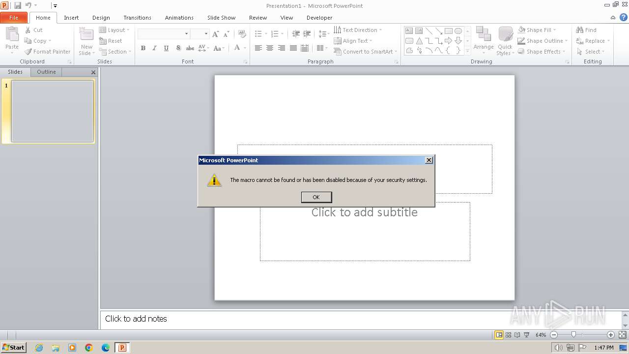Screen dimensions: 629x354
Task: Click the Cut button
Action: 34,30
